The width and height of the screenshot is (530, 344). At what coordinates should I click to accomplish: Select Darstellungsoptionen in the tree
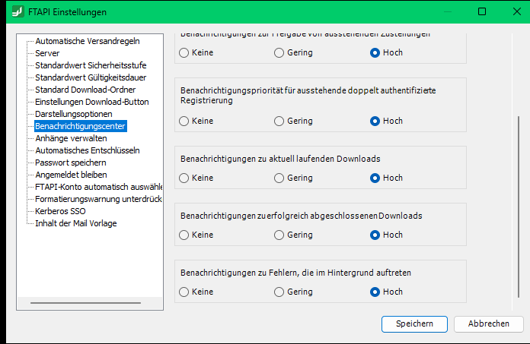tap(74, 114)
